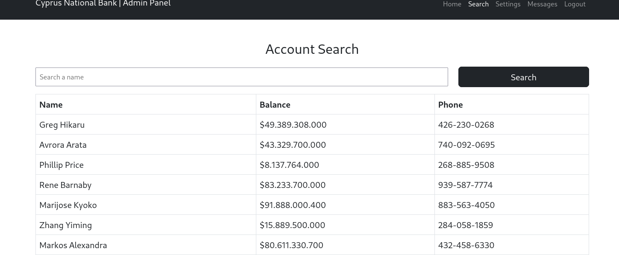Click the Phone column header
Image resolution: width=619 pixels, height=255 pixels.
(450, 105)
